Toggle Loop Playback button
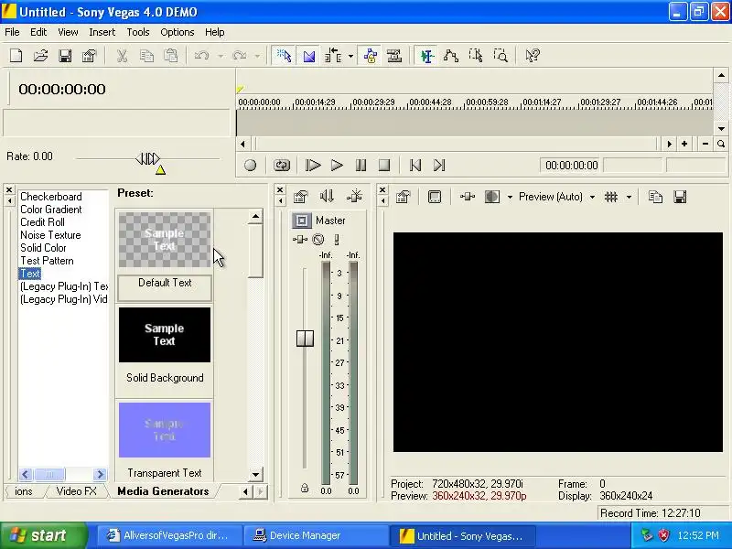The height and width of the screenshot is (549, 732). (x=282, y=166)
